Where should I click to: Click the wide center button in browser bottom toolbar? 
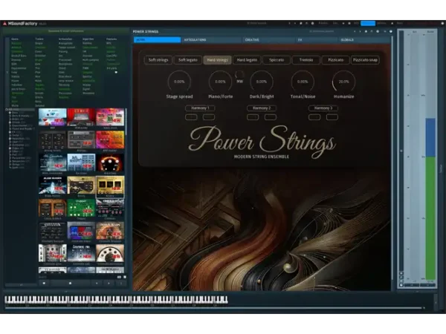pos(71,284)
